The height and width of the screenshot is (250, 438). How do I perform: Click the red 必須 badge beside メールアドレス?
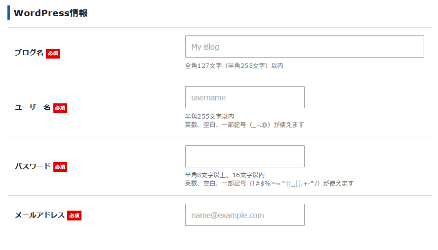tap(74, 216)
